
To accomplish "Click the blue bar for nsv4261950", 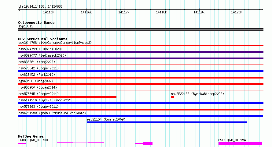I will [141, 116].
